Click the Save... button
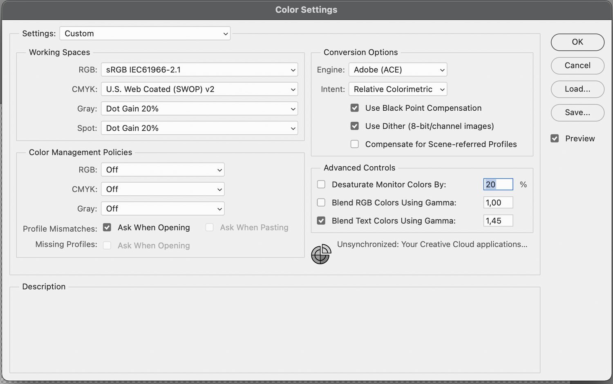 click(577, 113)
